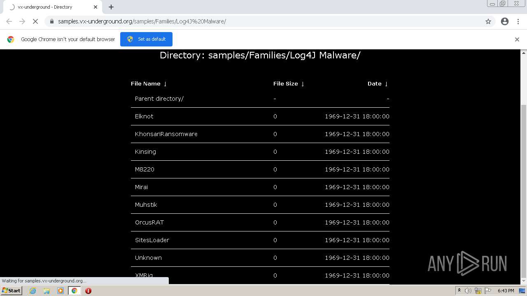Open the Unknown folder
Viewport: 527px width, 296px height.
click(x=148, y=258)
